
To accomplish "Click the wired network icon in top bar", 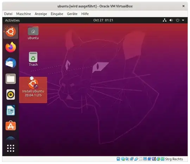I will (x=164, y=20).
